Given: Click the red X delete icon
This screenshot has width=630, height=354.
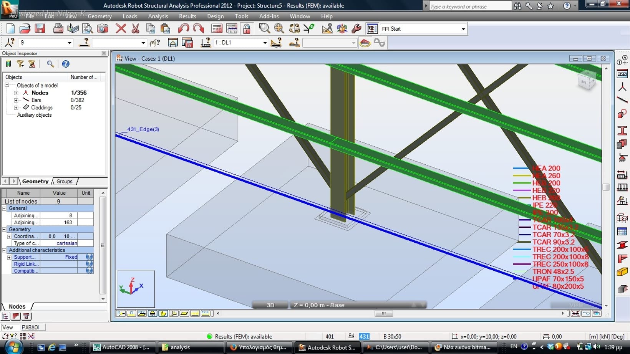Looking at the screenshot, I should [121, 29].
